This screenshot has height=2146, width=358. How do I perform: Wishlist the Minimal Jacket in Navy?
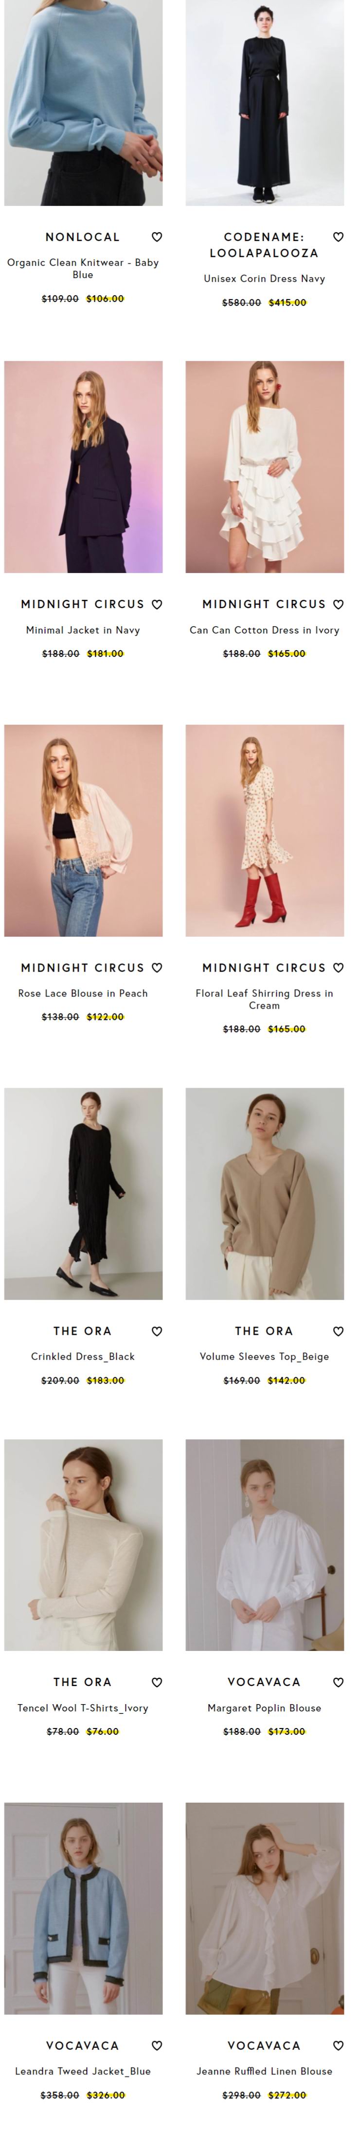point(156,605)
